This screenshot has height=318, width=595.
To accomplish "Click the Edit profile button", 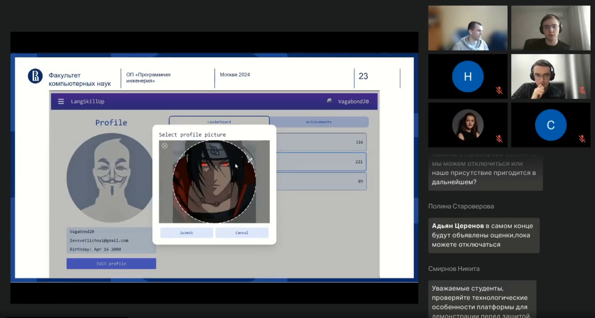I will coord(111,264).
